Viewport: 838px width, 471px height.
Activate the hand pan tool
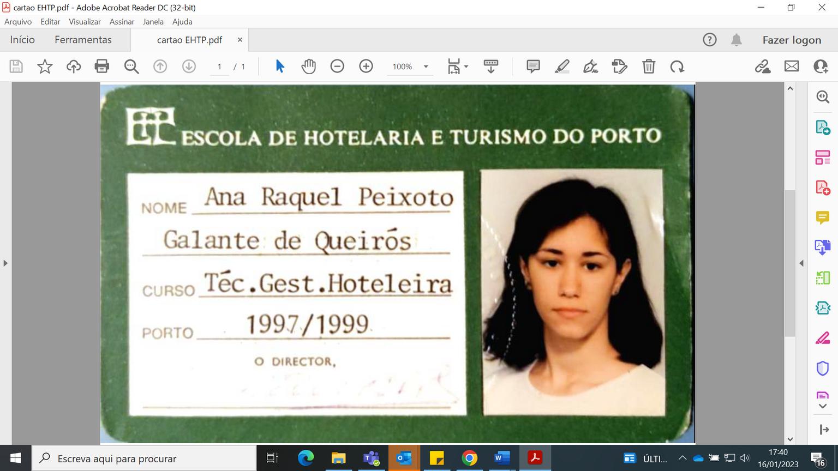[308, 67]
